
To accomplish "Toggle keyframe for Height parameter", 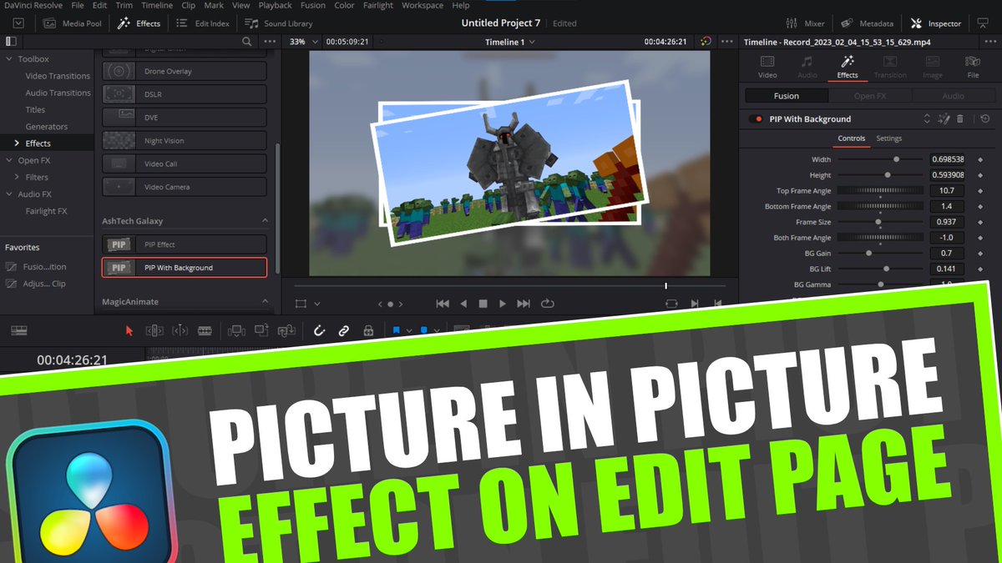I will (980, 175).
